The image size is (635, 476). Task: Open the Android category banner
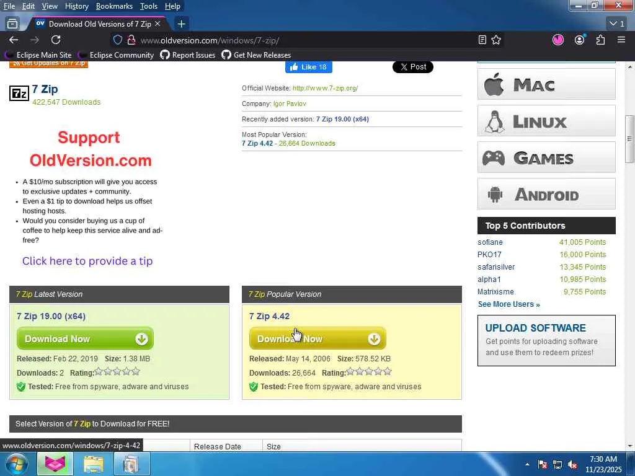tap(546, 194)
